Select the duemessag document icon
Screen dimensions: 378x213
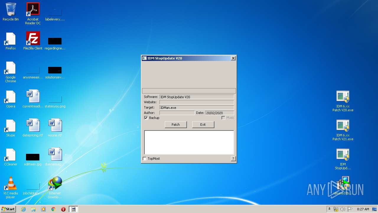click(x=55, y=157)
